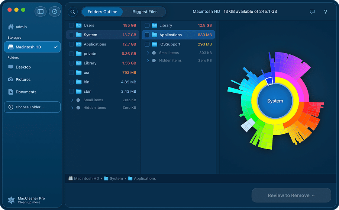
Task: Expand Hidden items in second column
Action: click(x=148, y=61)
